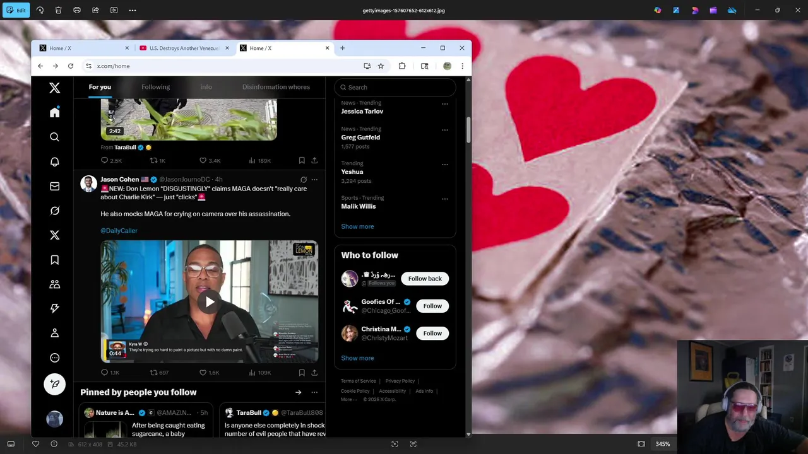Image resolution: width=808 pixels, height=454 pixels.
Task: Open Explore magnifier in X sidebar
Action: [x=55, y=137]
